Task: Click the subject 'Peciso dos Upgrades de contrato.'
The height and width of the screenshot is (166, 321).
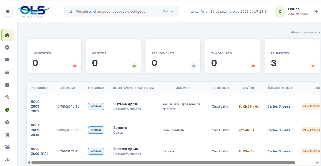Action: click(182, 106)
